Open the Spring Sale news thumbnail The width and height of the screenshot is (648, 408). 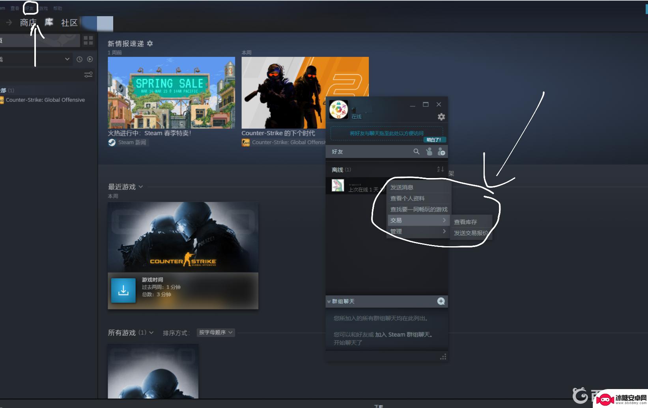click(172, 93)
